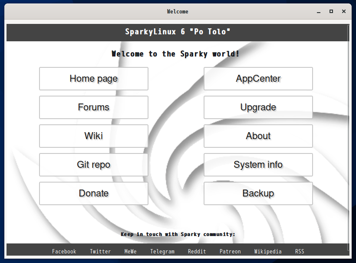
Task: Visit the Git repo button
Action: (93, 165)
